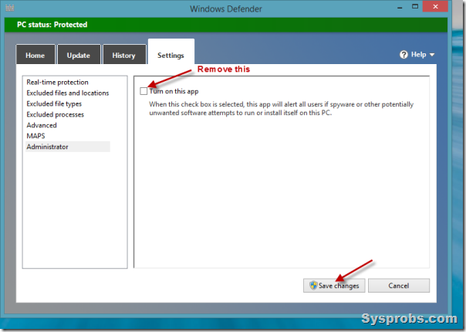This screenshot has width=466, height=332.
Task: Open the Update tab
Action: coord(79,56)
